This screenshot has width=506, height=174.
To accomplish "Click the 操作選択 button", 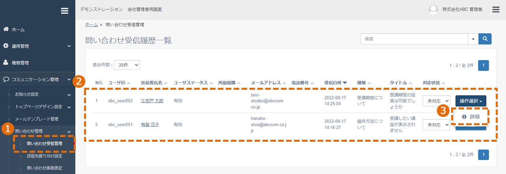I will (x=471, y=101).
